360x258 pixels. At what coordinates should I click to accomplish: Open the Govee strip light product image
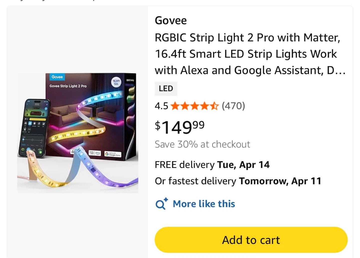pos(77,132)
